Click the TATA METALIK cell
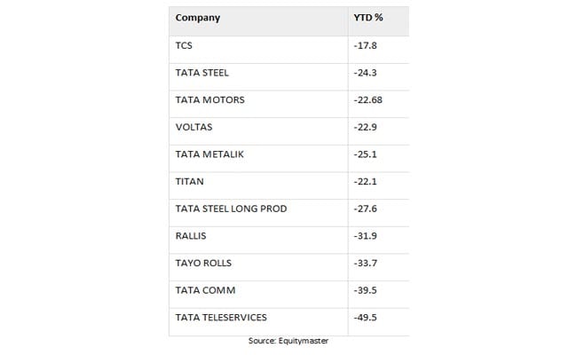The width and height of the screenshot is (577, 355). [209, 154]
